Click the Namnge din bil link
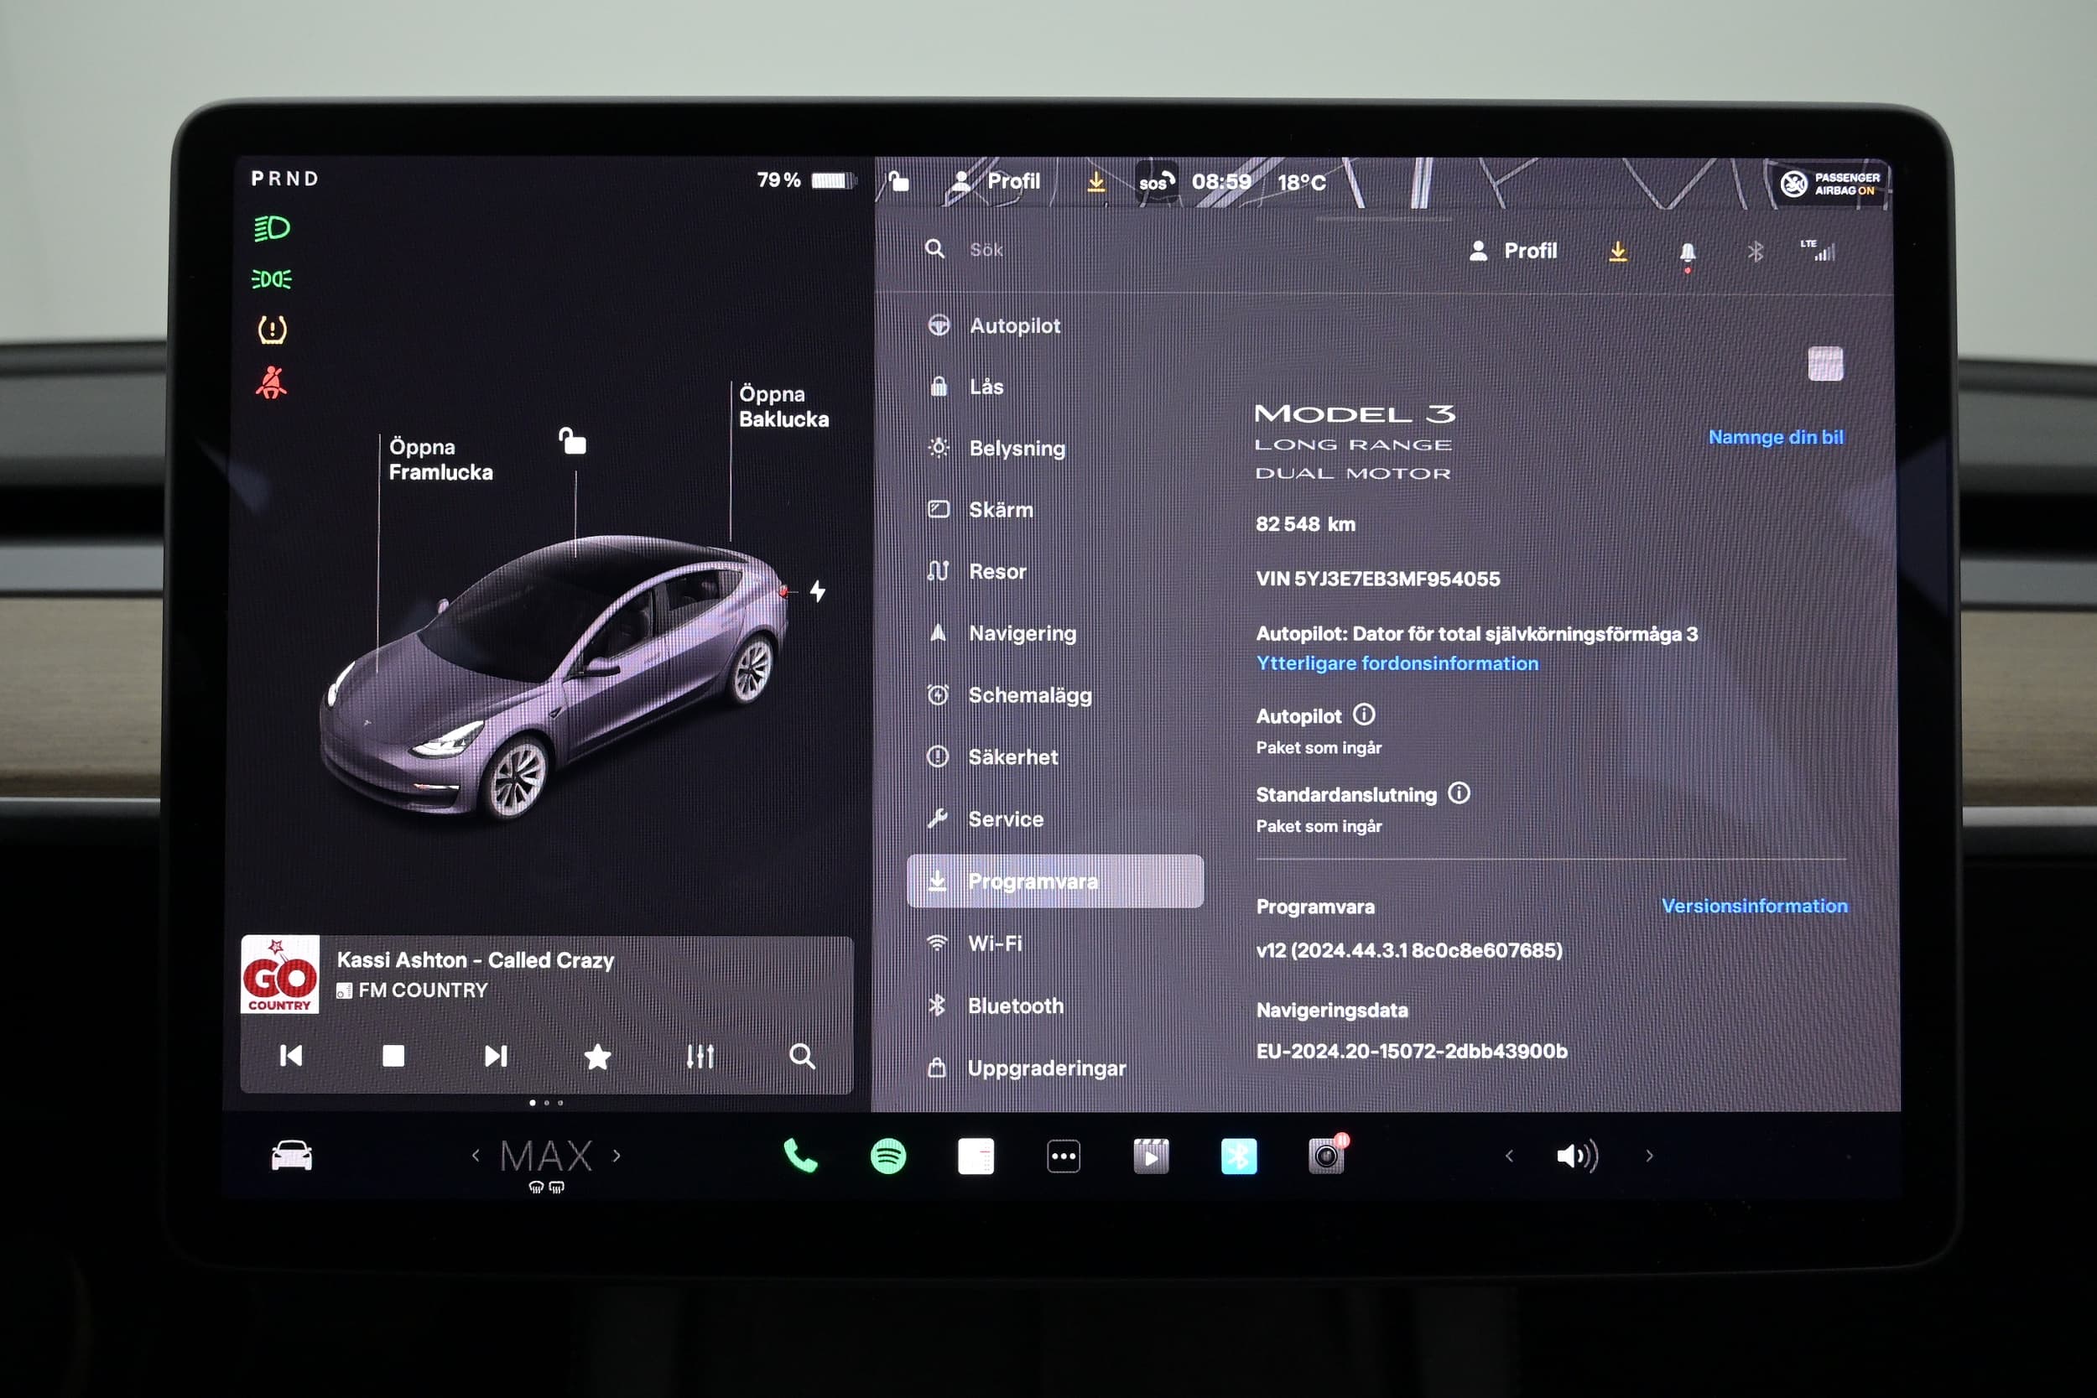The image size is (2097, 1398). (1775, 437)
